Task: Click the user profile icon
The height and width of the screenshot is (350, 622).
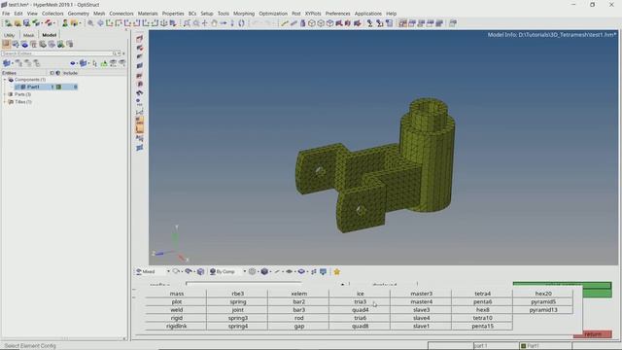Action: [x=65, y=23]
